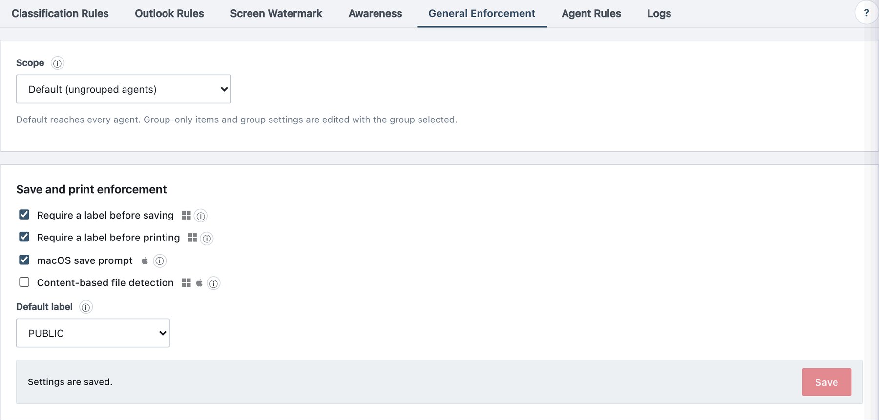Switch to the Classification Rules tab
This screenshot has width=879, height=420.
click(60, 14)
